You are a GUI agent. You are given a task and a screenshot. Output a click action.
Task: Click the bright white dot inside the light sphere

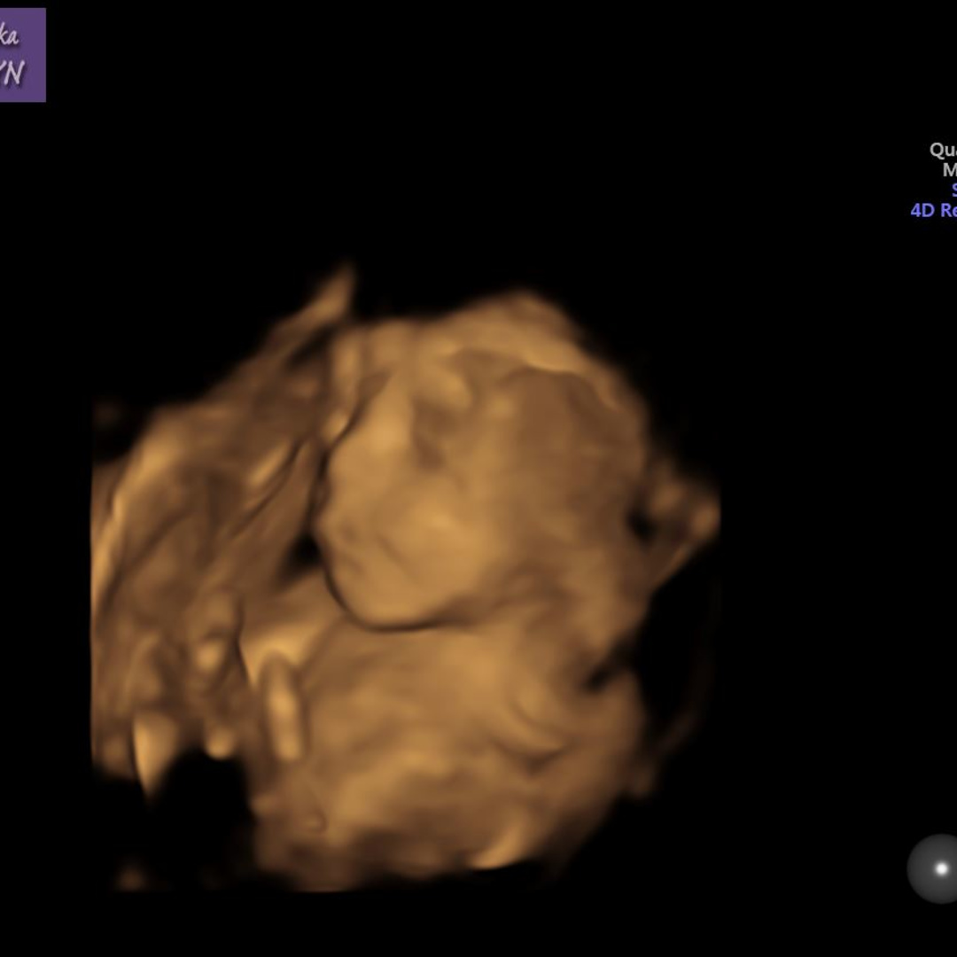941,868
